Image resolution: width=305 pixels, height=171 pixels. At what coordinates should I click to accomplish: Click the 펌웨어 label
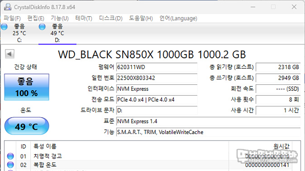click(x=106, y=67)
